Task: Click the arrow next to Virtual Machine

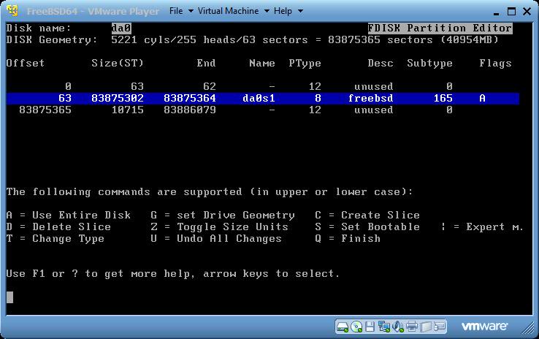Action: 267,12
